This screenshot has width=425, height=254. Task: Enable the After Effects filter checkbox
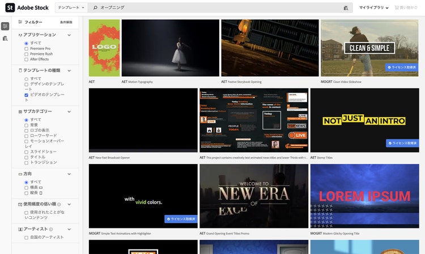tap(26, 59)
